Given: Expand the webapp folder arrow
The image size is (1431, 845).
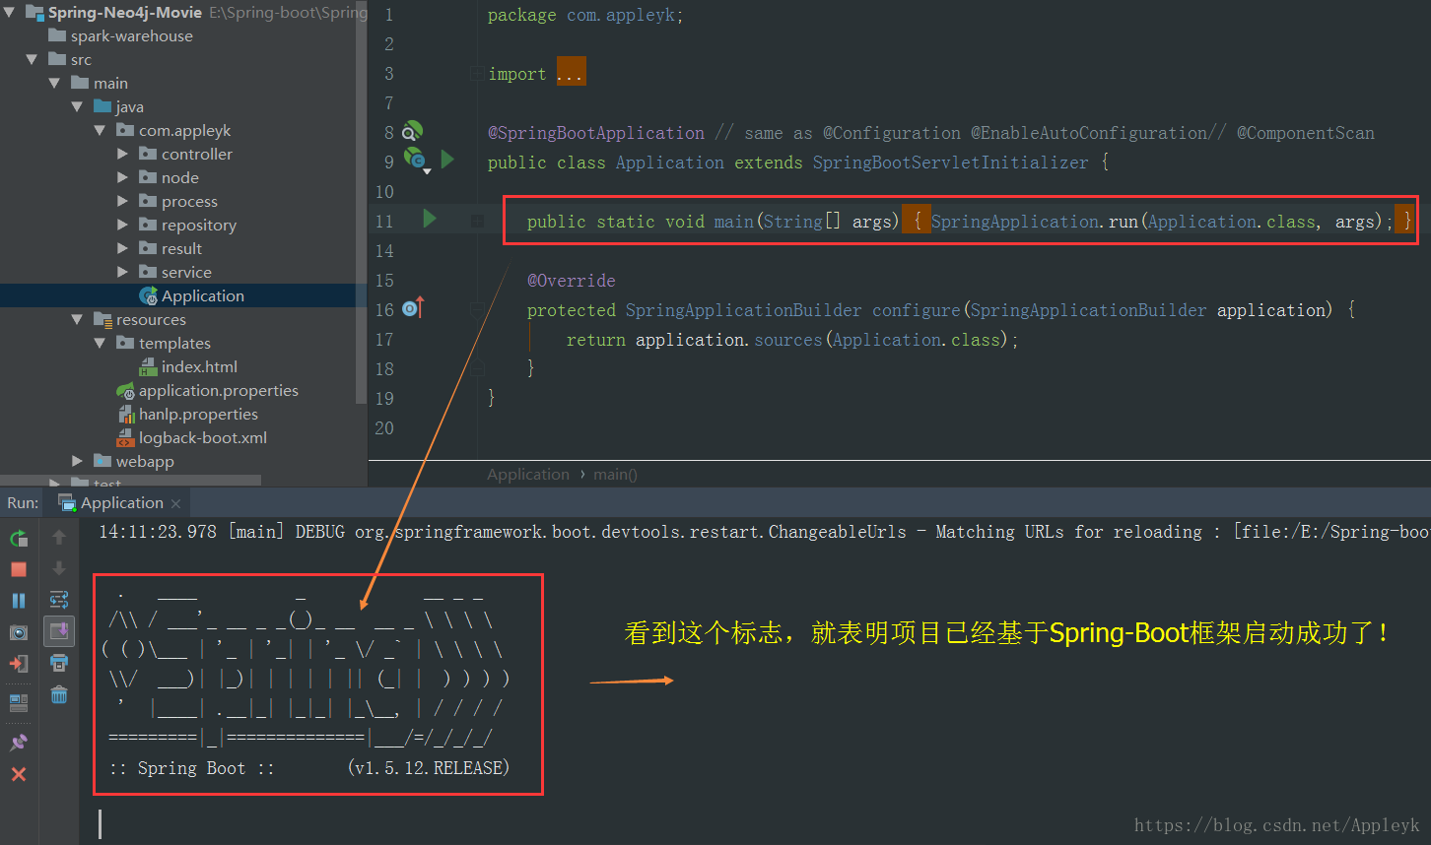Looking at the screenshot, I should point(78,461).
